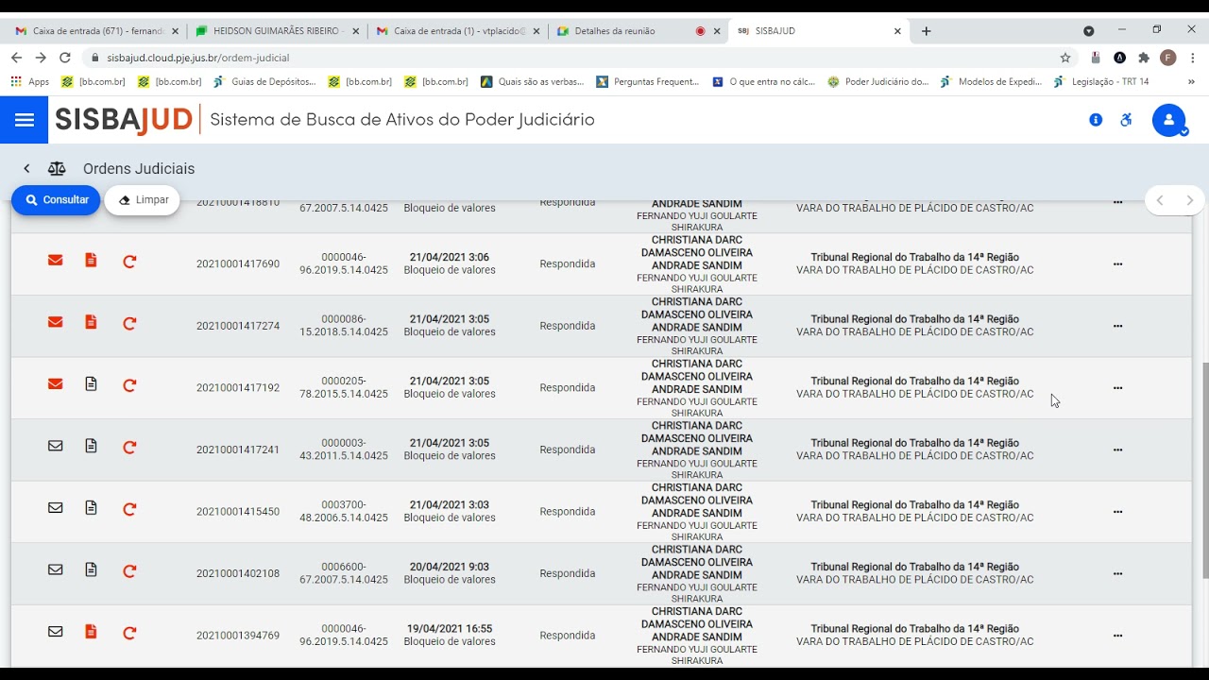The width and height of the screenshot is (1209, 680).
Task: Go back using the arrow beside Ordens Judiciais
Action: [26, 169]
